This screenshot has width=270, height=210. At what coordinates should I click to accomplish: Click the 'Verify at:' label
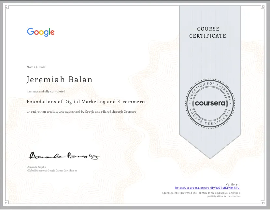coord(233,185)
